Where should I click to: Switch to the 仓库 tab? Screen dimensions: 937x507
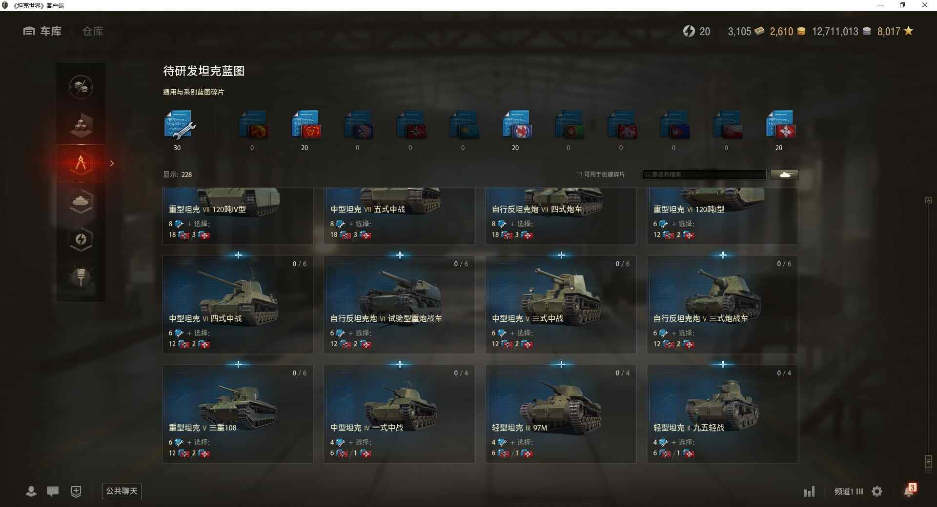[x=93, y=31]
